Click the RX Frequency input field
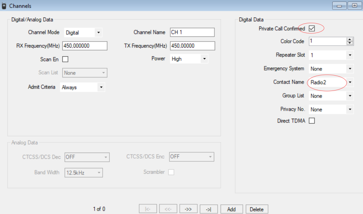363x214 pixels. click(85, 46)
